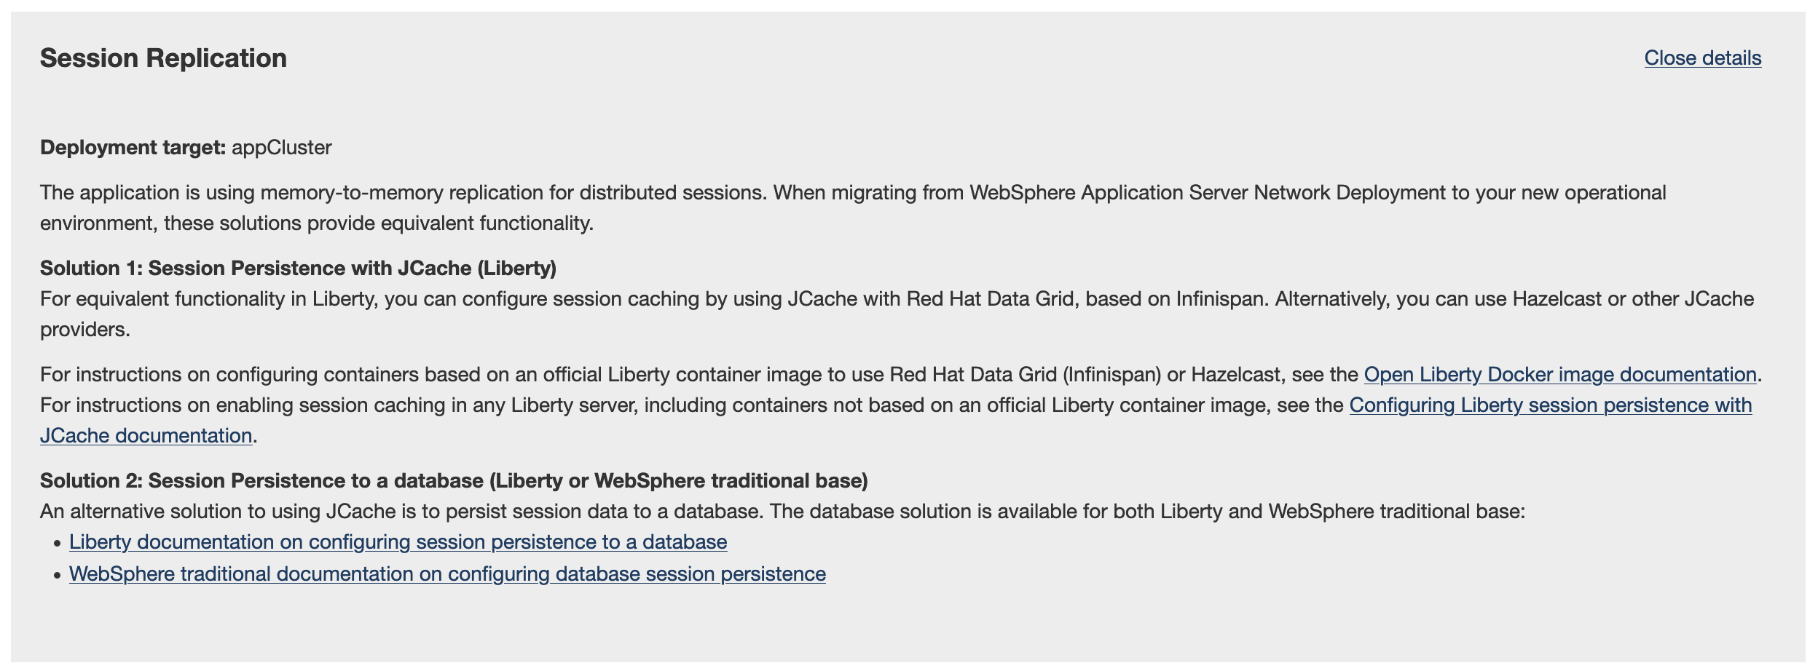The height and width of the screenshot is (671, 1818).
Task: Click Solution 2 Session Persistence to database heading
Action: click(x=454, y=481)
